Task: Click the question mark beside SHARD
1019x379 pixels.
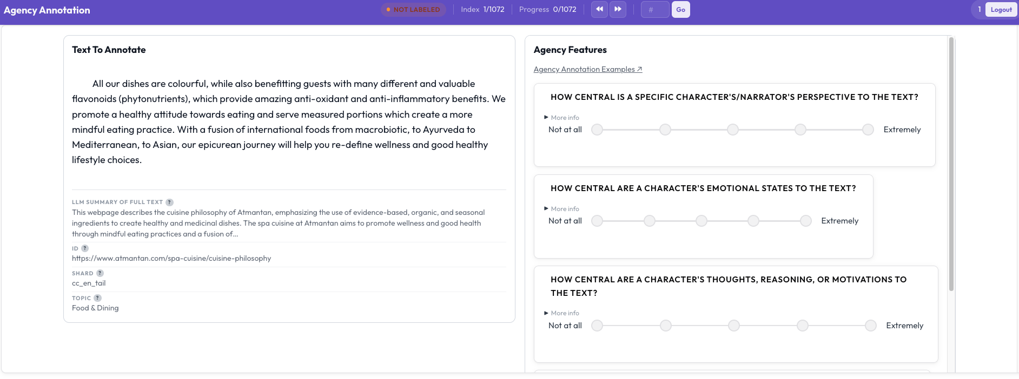Action: click(100, 273)
